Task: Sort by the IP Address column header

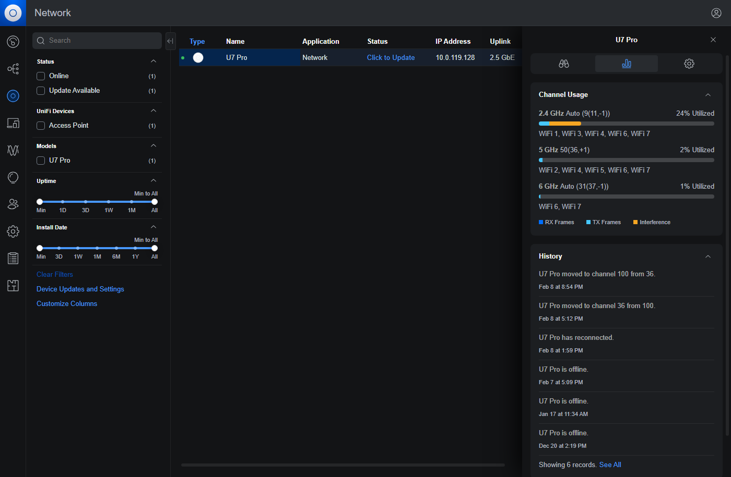Action: [453, 42]
